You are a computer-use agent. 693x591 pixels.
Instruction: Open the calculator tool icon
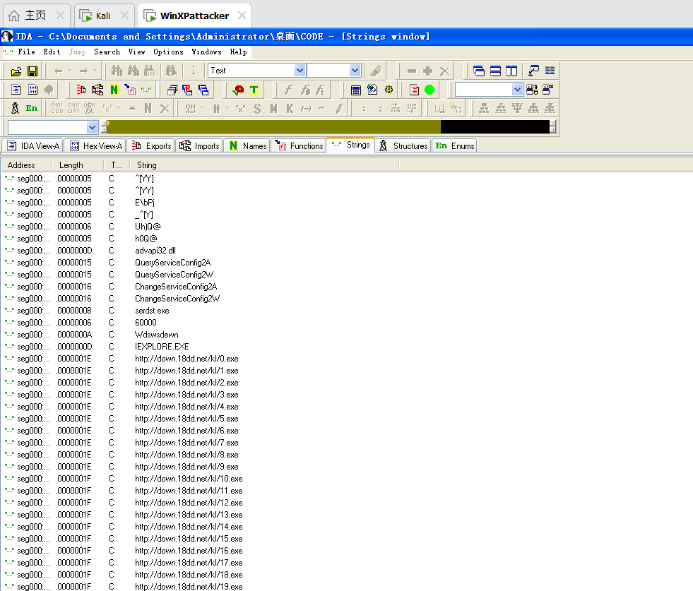[356, 90]
